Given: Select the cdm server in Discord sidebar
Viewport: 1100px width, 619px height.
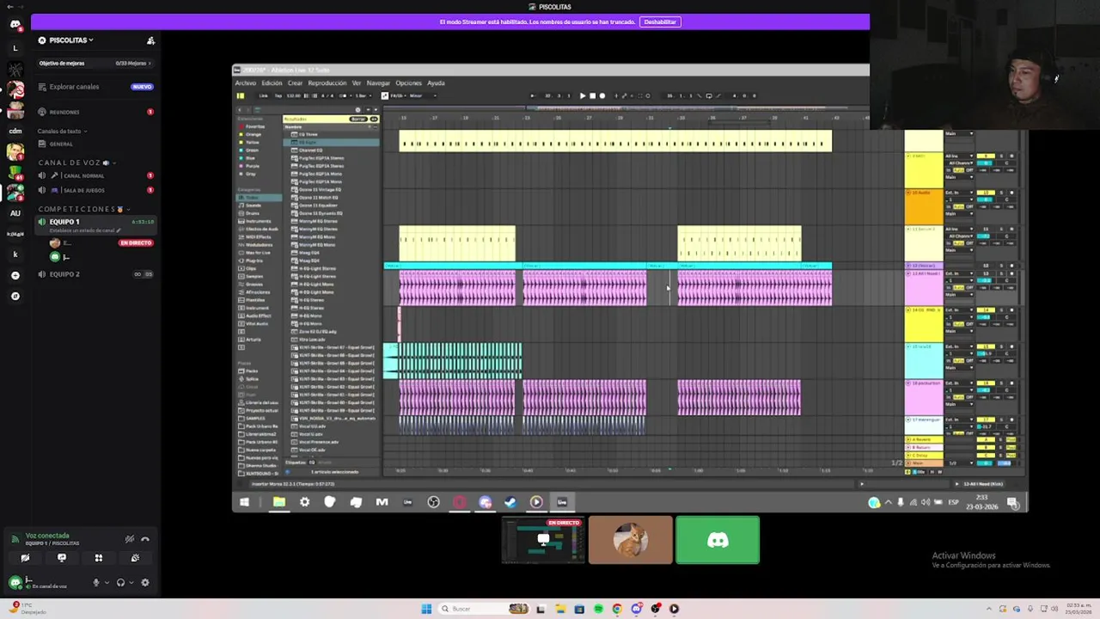Looking at the screenshot, I should point(15,131).
